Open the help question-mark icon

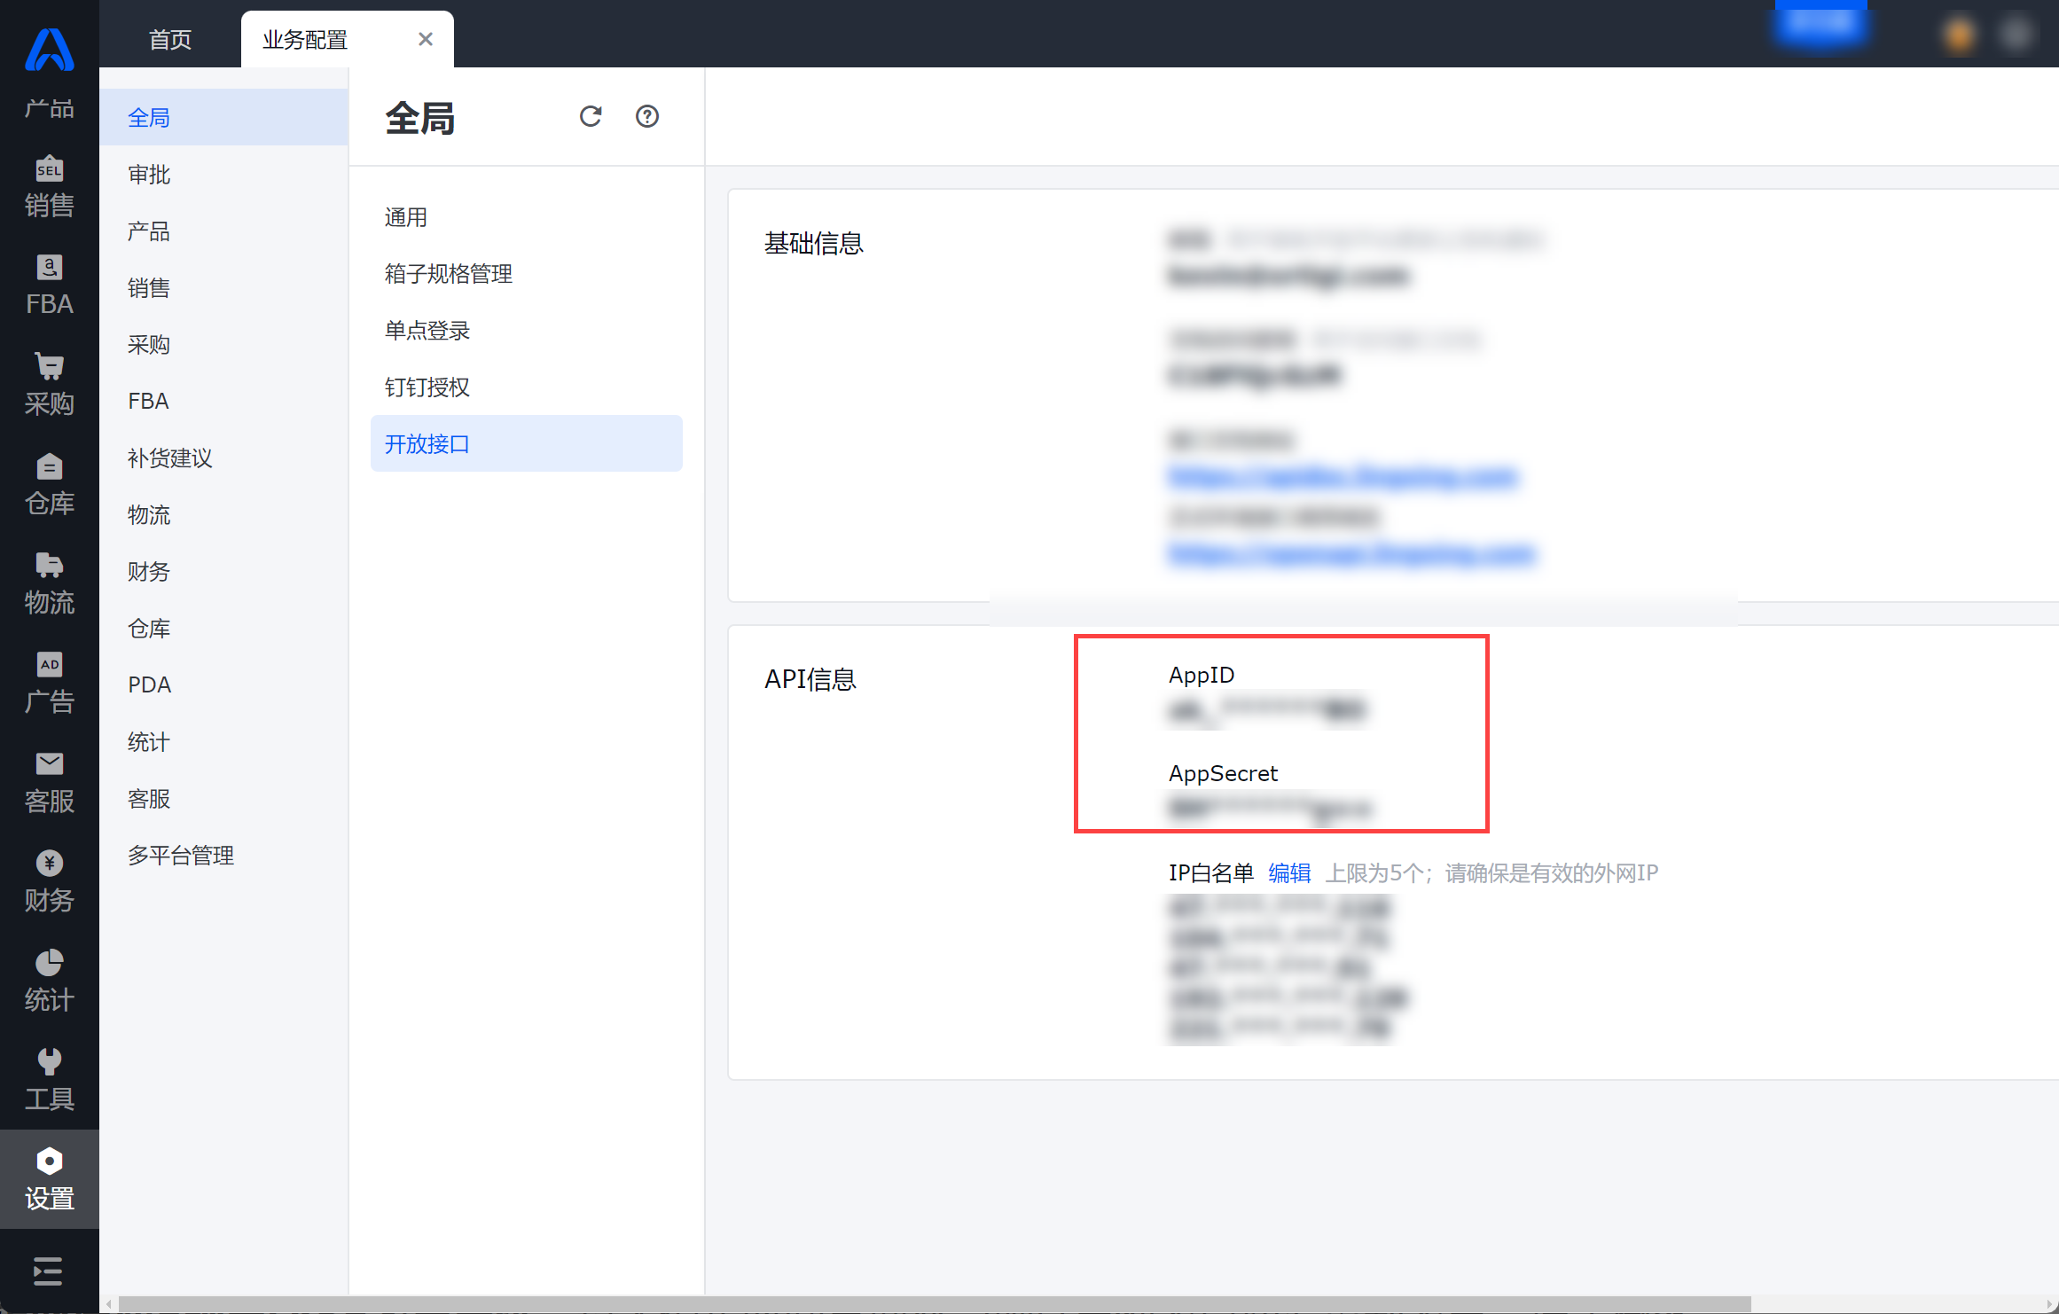(x=647, y=116)
